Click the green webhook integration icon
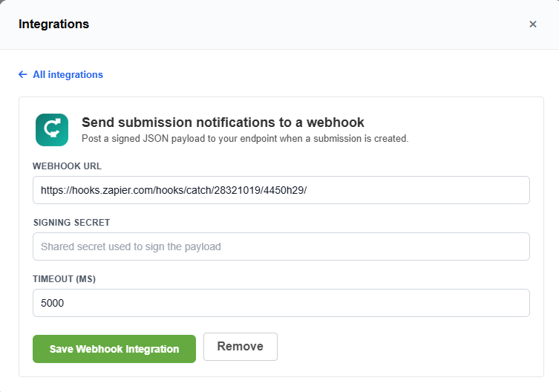The image size is (559, 392). click(52, 130)
